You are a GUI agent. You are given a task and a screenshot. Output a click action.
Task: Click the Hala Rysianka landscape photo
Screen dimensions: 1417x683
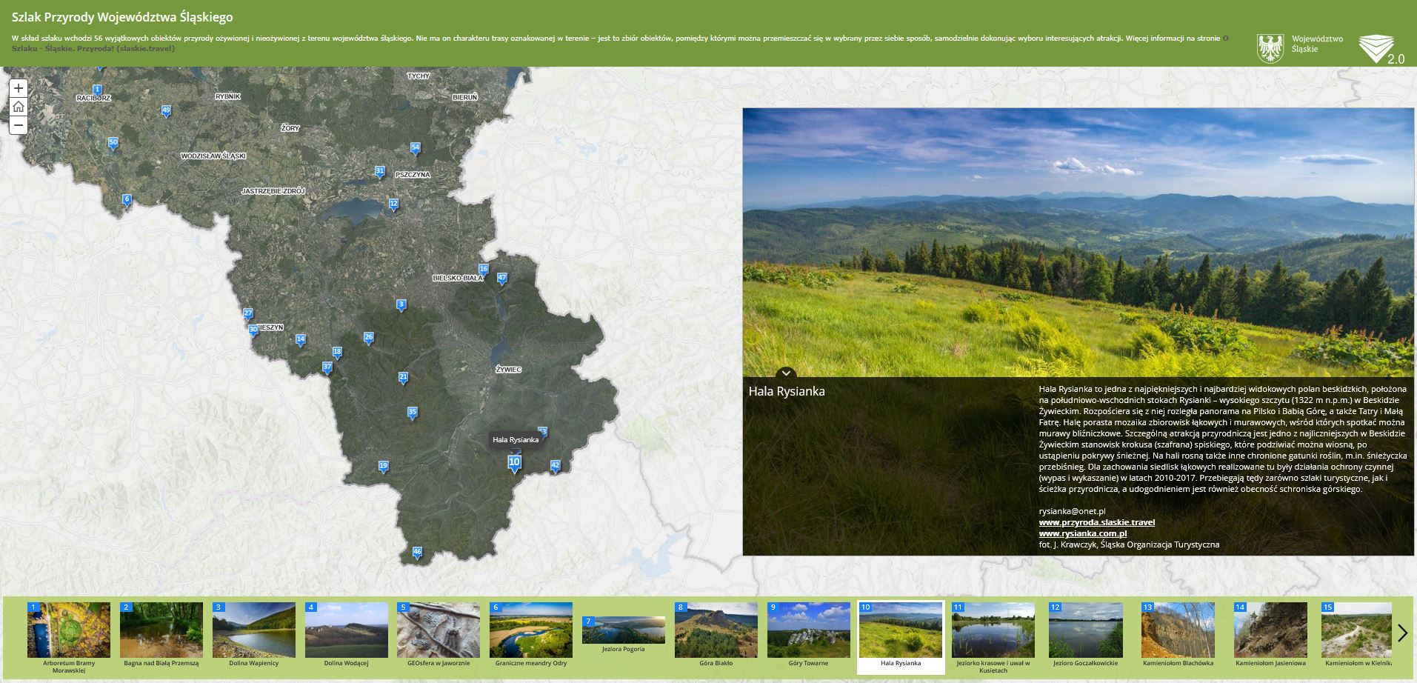pos(1078,243)
